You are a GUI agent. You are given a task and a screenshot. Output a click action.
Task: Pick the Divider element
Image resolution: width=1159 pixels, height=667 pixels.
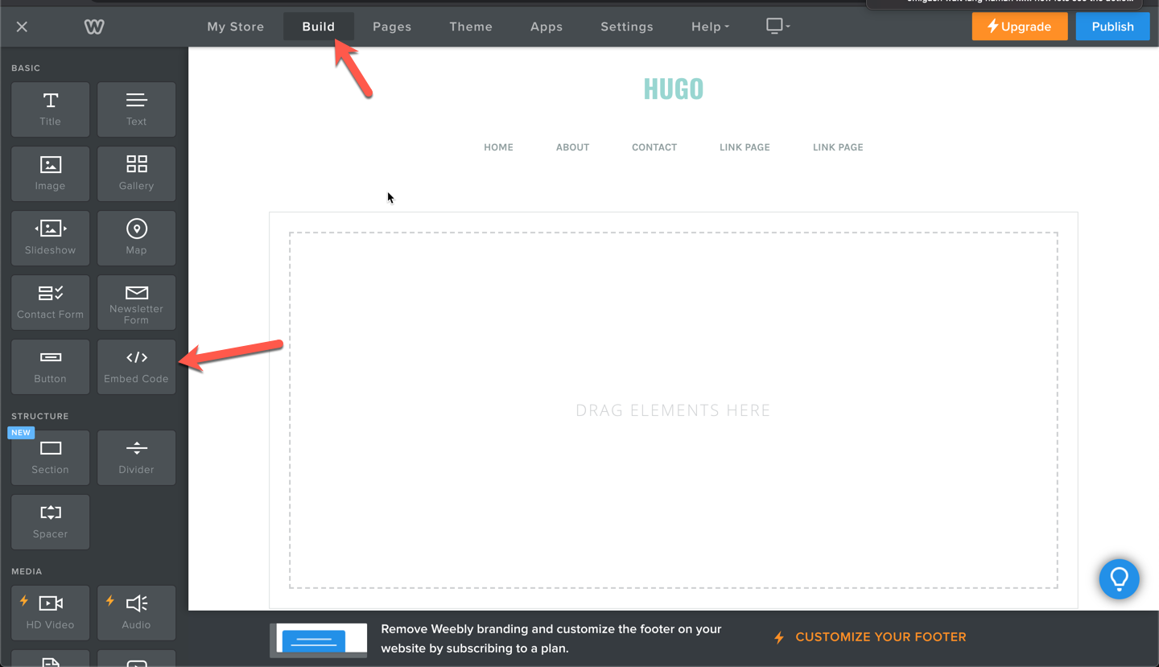136,458
